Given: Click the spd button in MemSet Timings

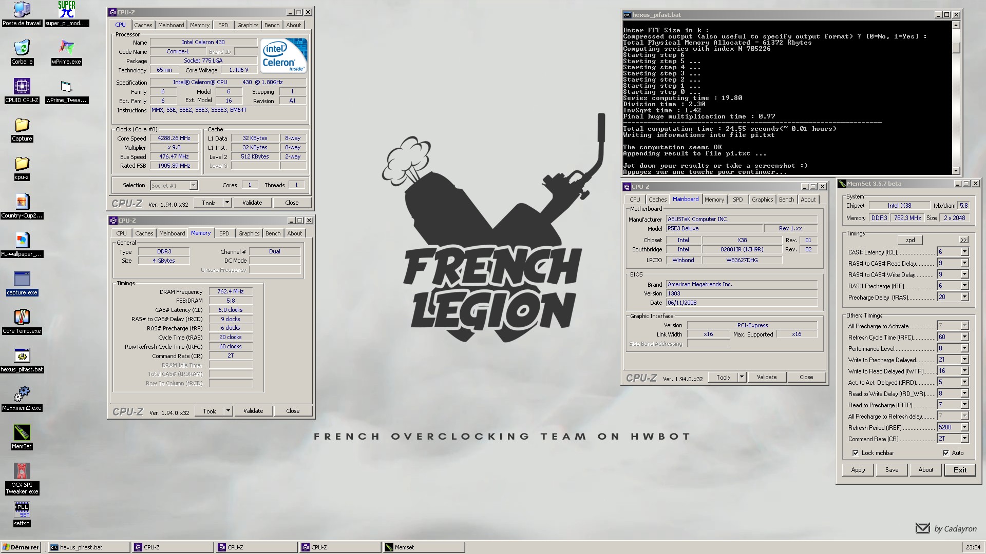Looking at the screenshot, I should click(x=911, y=240).
